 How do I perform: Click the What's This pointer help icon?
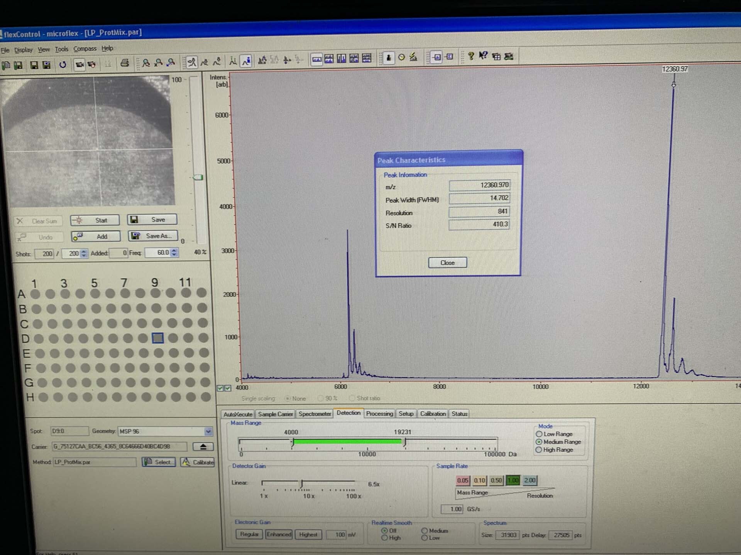[483, 56]
